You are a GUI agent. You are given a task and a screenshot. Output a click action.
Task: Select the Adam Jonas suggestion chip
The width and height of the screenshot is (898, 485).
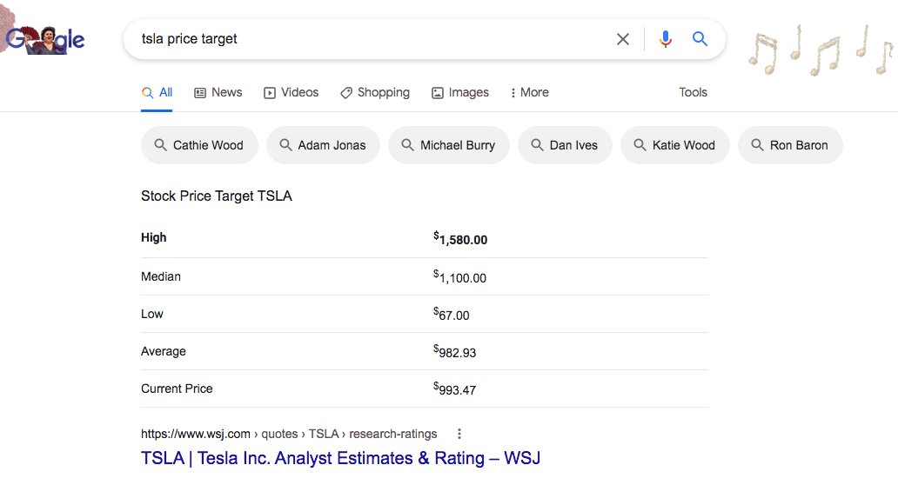[x=323, y=145]
